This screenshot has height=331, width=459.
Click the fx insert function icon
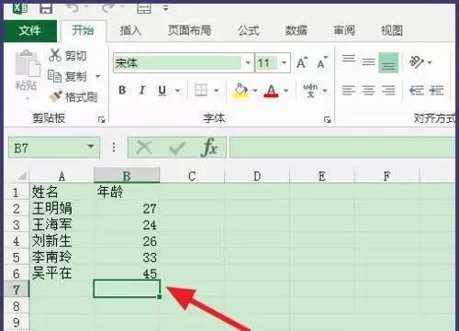pos(209,148)
